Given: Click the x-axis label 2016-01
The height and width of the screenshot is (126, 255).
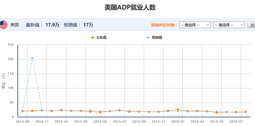Looking at the screenshot, I should click(178, 122).
